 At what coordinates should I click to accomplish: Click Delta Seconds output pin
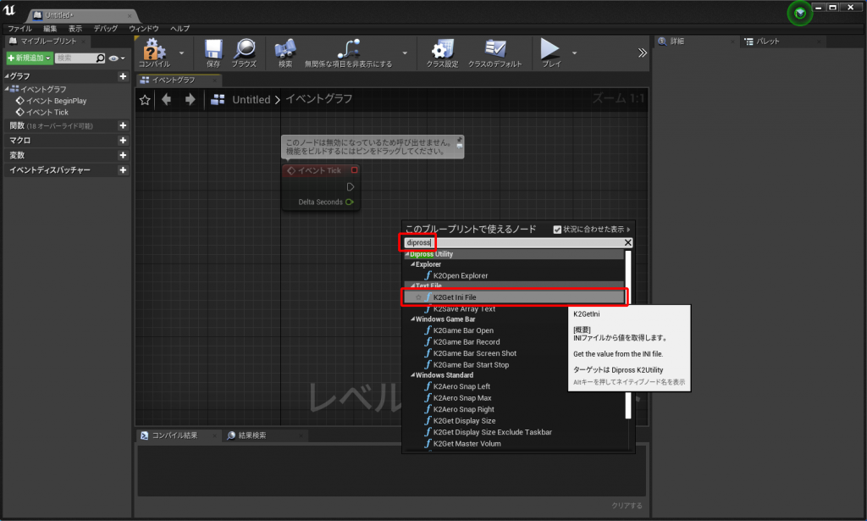point(350,202)
